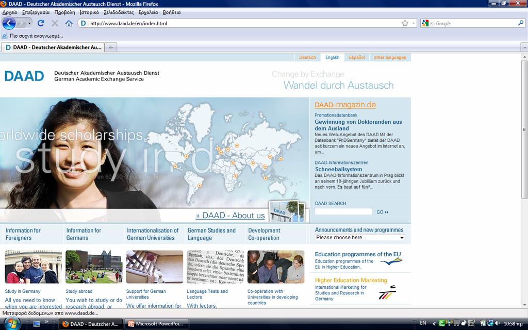Click the EN language indicator in taskbar
Viewport: 528px width, 330px height.
point(423,323)
